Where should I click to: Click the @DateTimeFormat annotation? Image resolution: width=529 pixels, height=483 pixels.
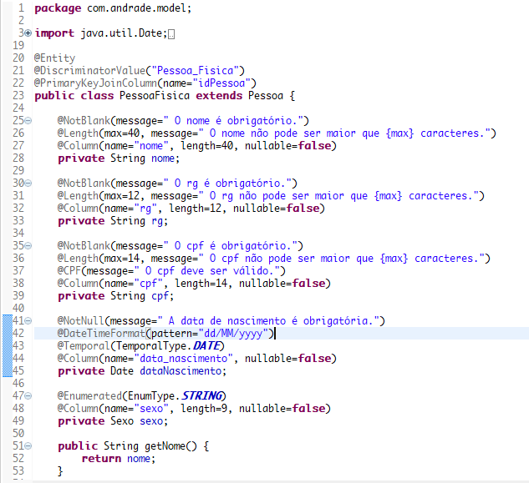click(101, 334)
